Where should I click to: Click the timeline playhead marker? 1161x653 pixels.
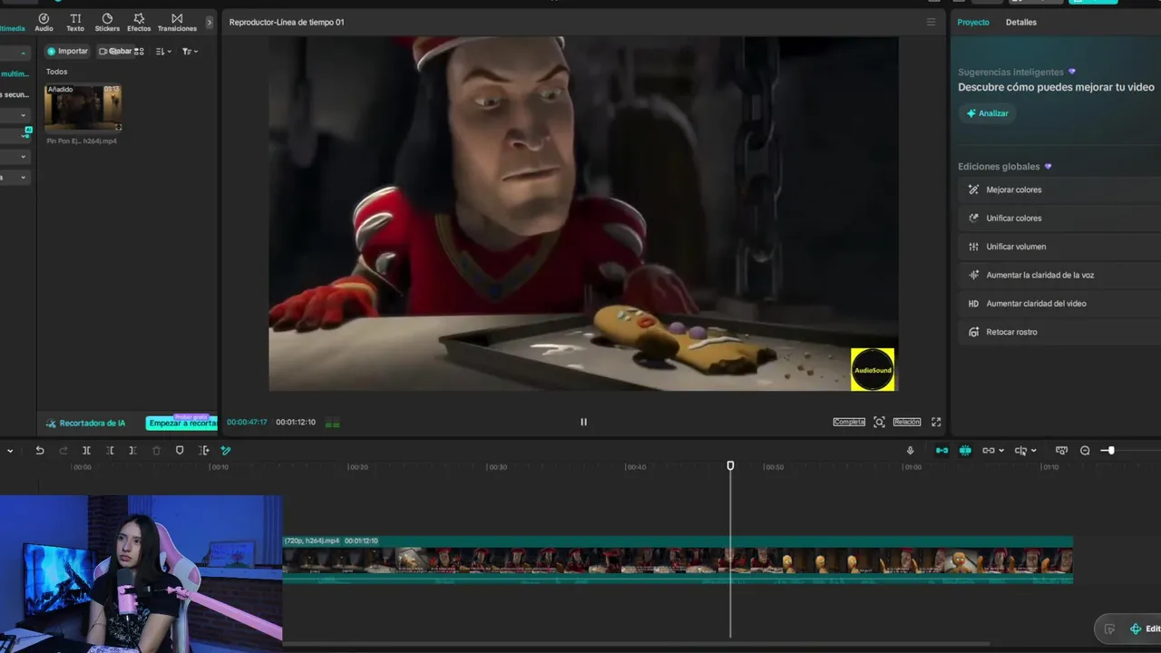(730, 465)
